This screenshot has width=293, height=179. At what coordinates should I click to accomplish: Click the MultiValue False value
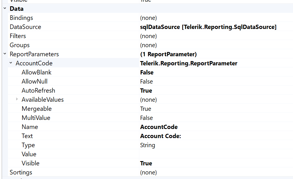(x=146, y=118)
